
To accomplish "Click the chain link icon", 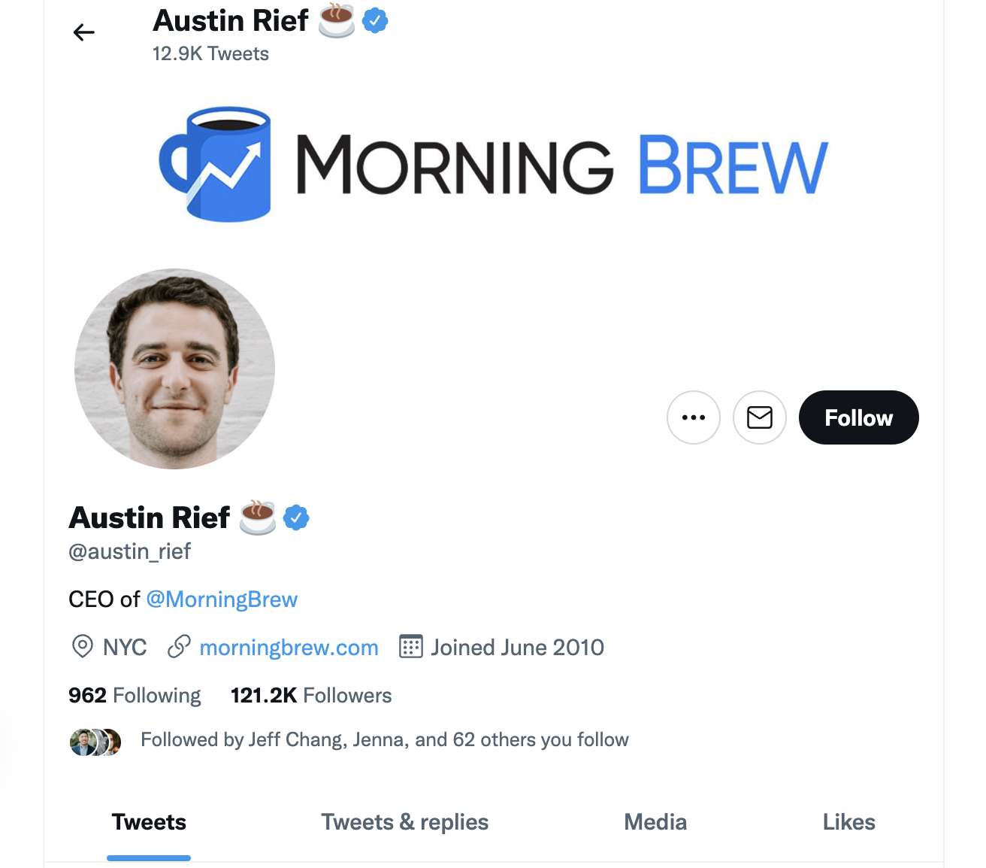I will click(x=179, y=647).
